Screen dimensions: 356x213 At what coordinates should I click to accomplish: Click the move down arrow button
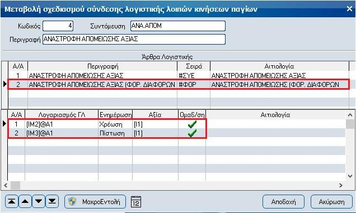click(x=39, y=201)
